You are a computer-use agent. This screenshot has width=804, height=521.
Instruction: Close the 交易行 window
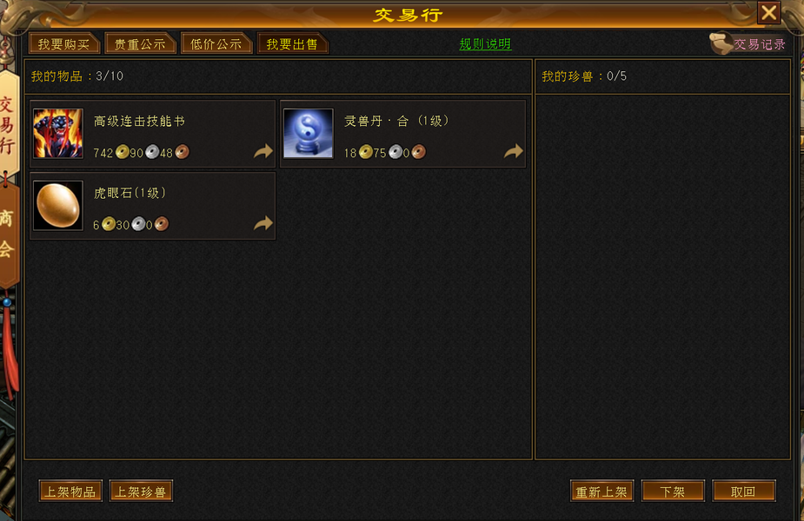768,12
